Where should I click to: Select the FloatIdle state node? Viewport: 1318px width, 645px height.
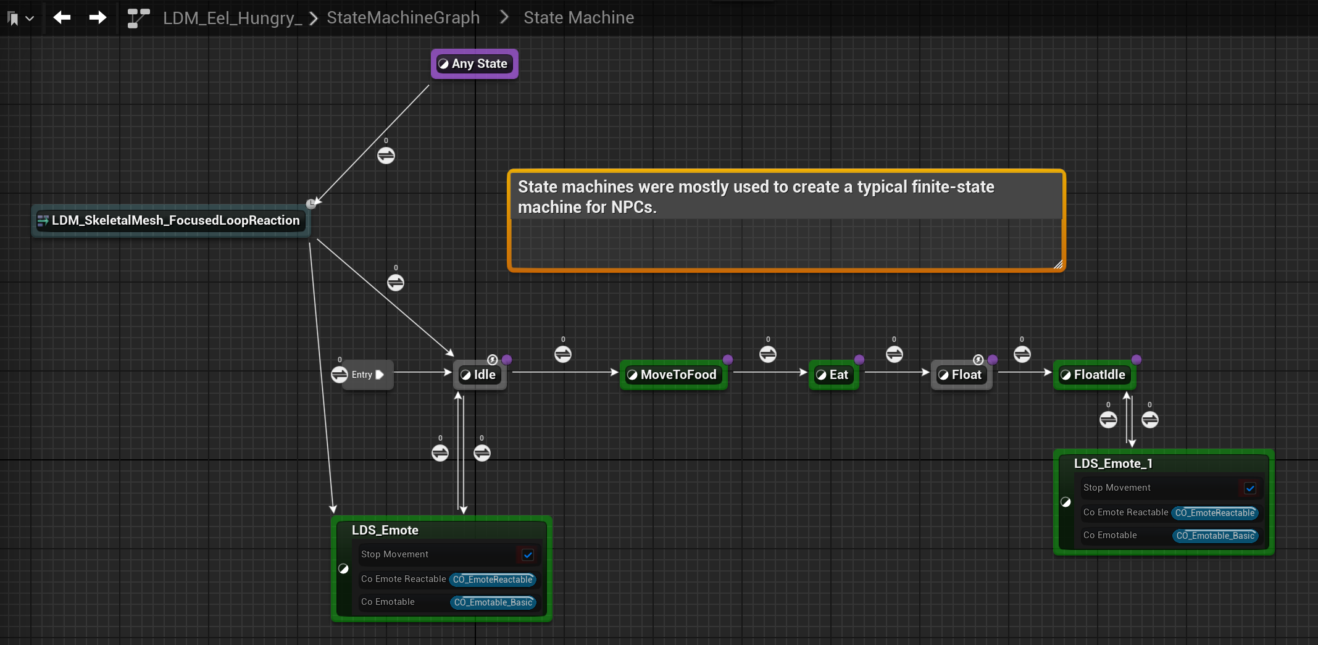(1095, 375)
